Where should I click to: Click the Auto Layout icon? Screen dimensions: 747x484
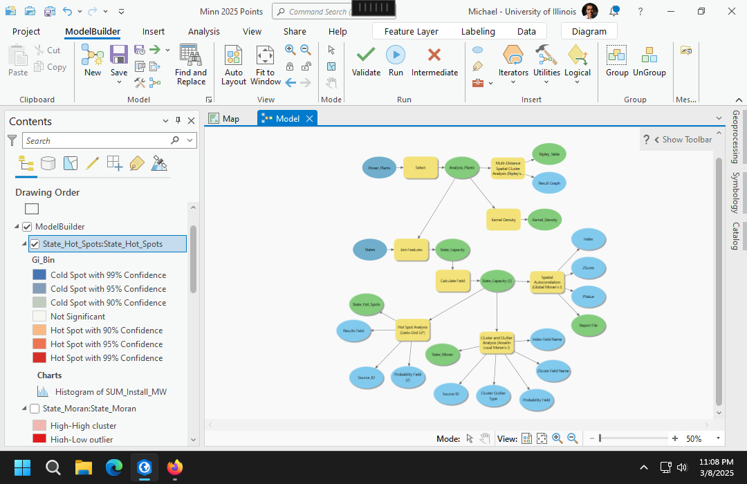[x=234, y=55]
